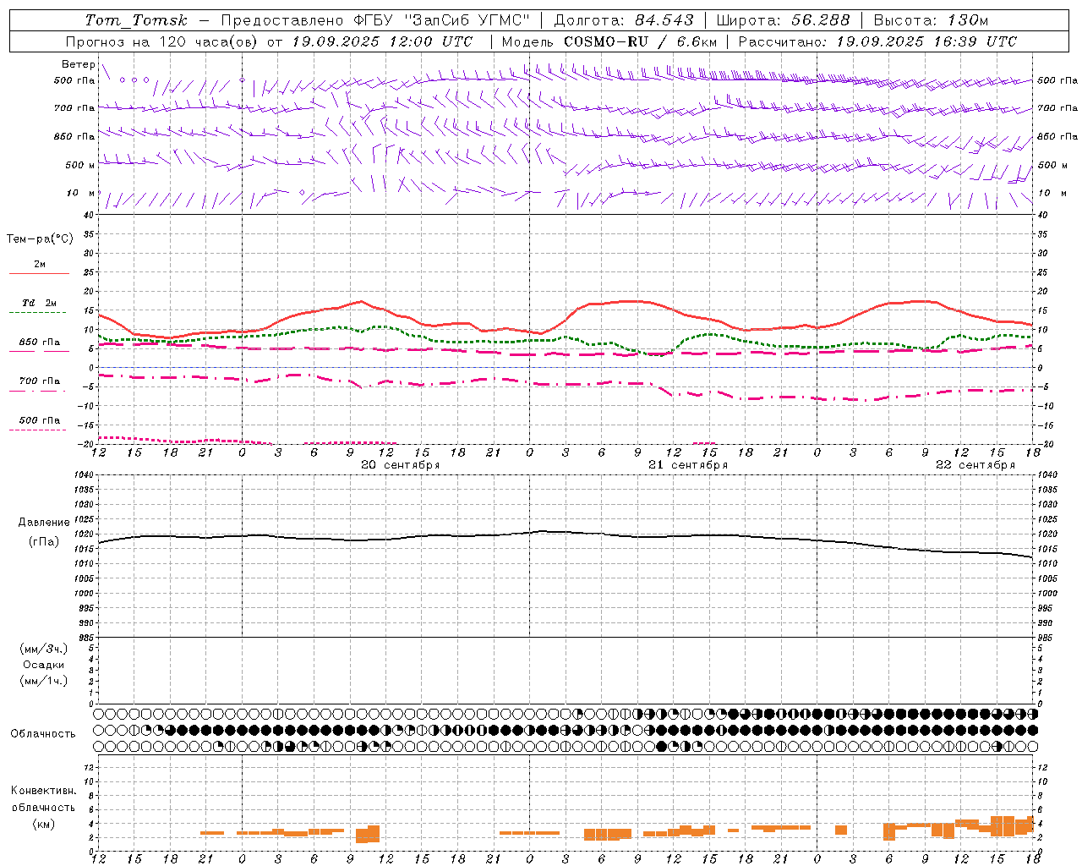Click the Давление panel label
Screen dimensions: 1082x866
[44, 522]
